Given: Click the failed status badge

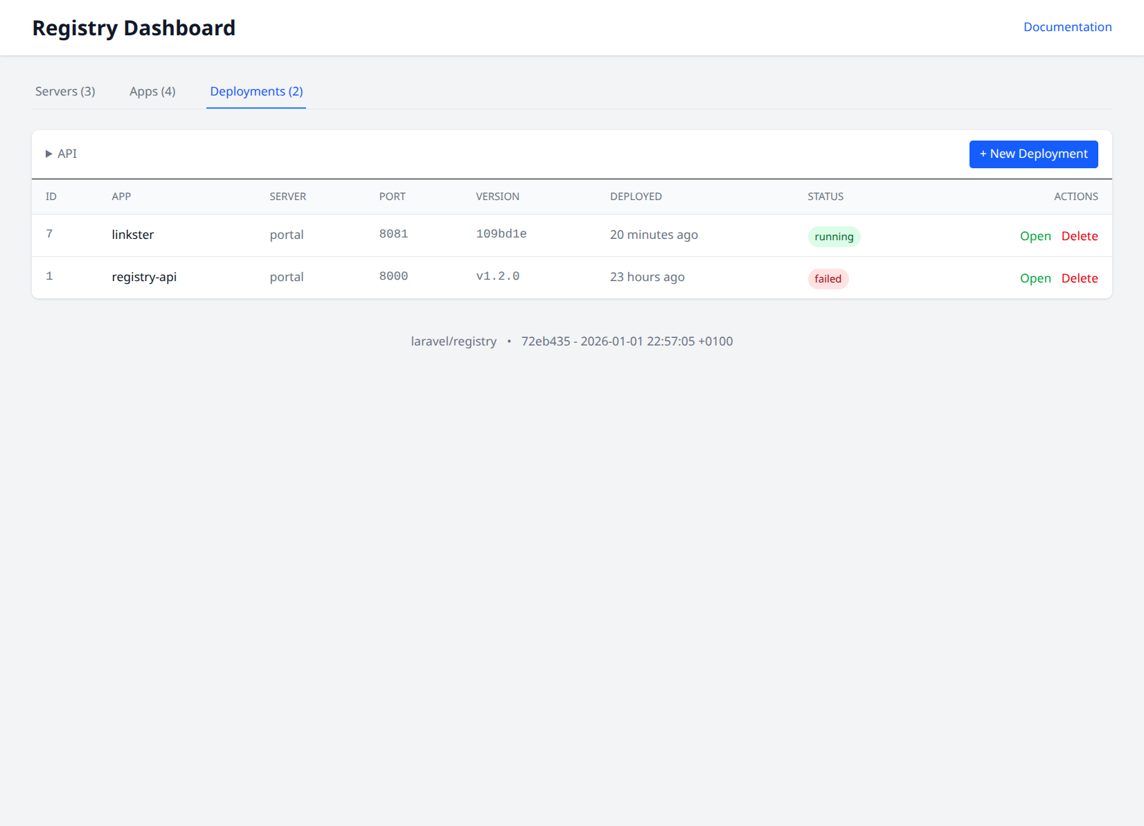Looking at the screenshot, I should pyautogui.click(x=828, y=279).
